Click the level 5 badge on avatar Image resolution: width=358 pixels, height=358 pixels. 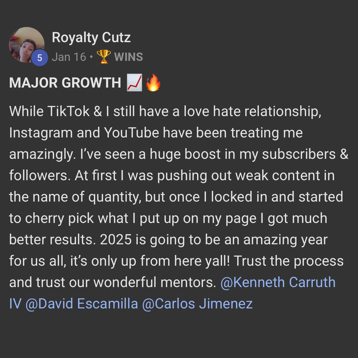pyautogui.click(x=40, y=58)
